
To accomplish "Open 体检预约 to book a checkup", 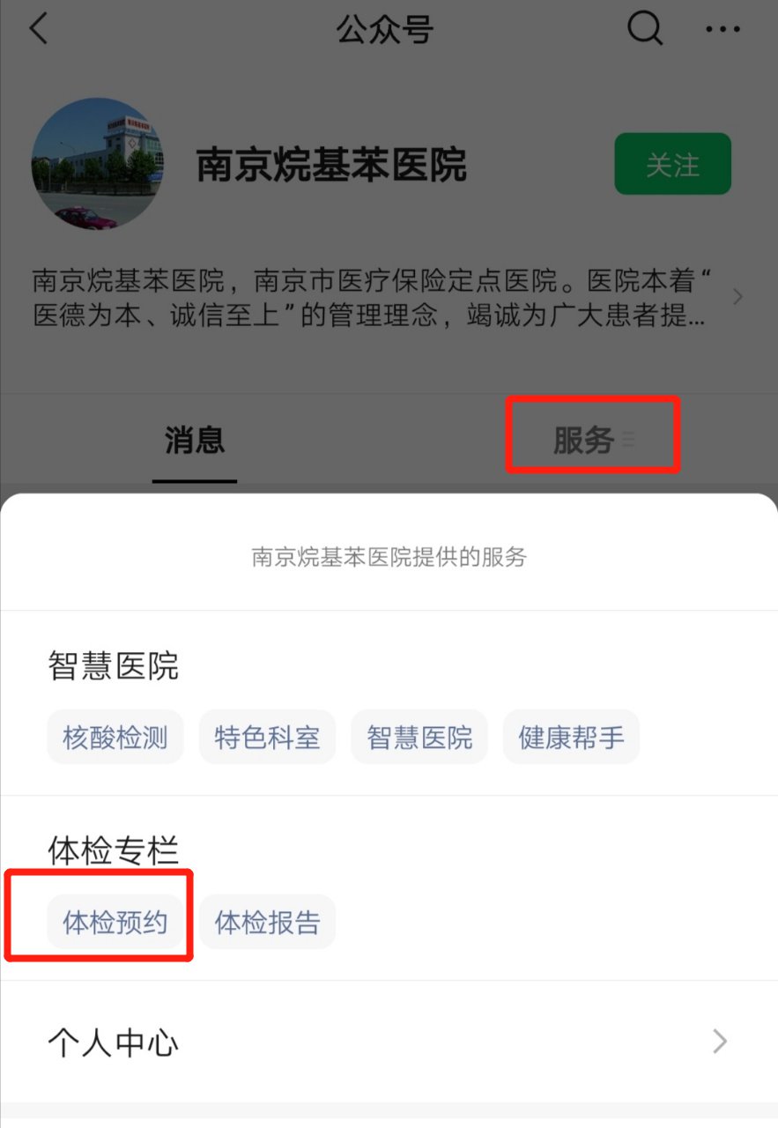I will tap(115, 922).
